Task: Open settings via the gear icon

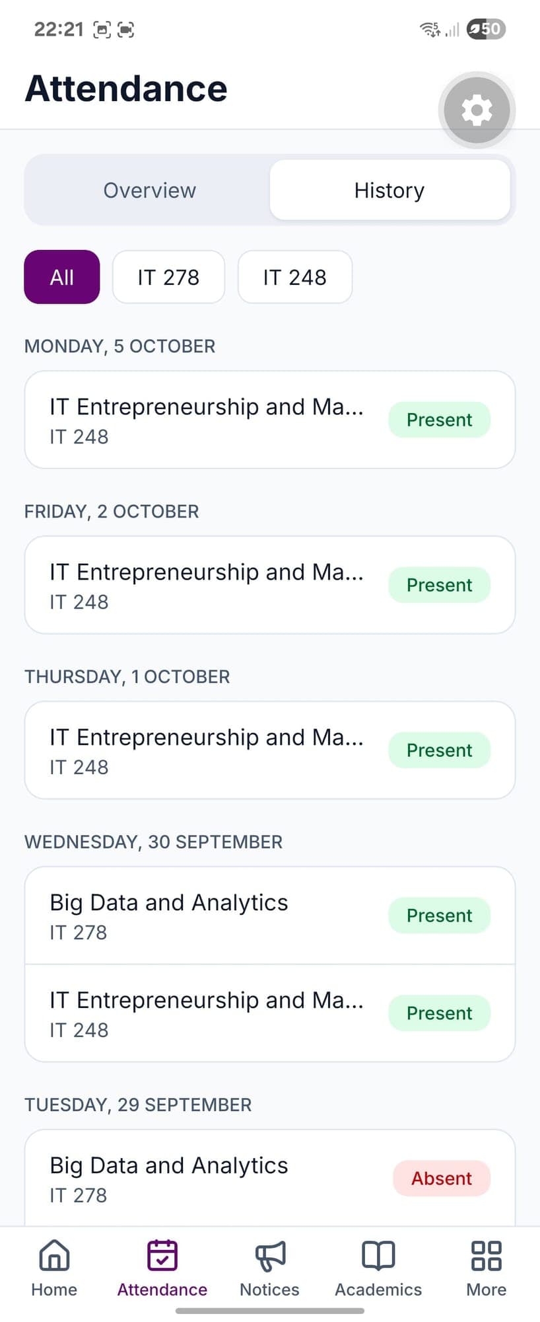Action: (x=477, y=110)
